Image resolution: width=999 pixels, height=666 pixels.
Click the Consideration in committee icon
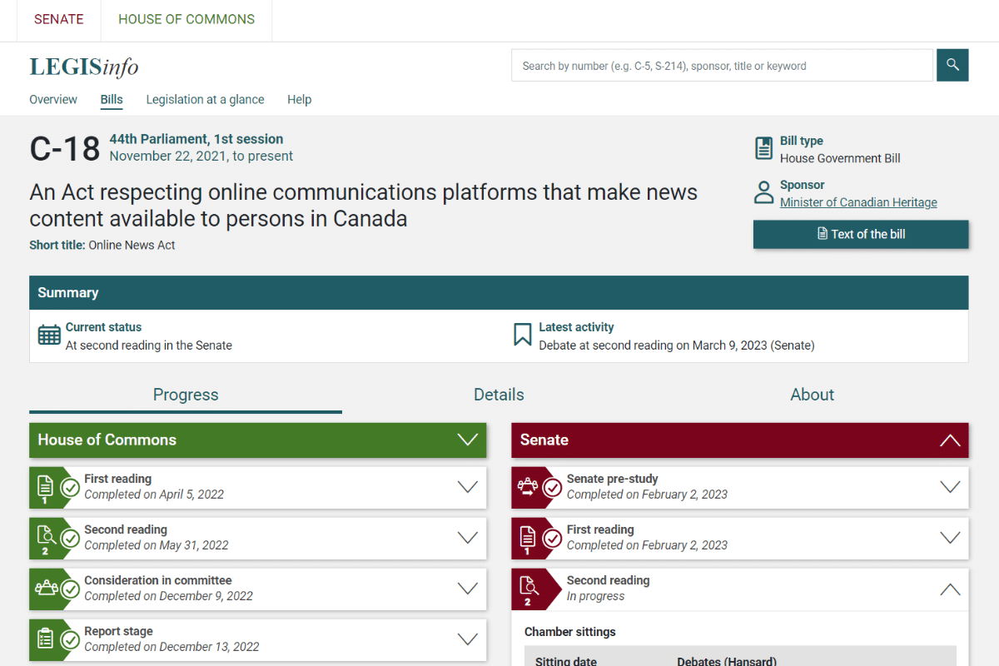click(46, 589)
